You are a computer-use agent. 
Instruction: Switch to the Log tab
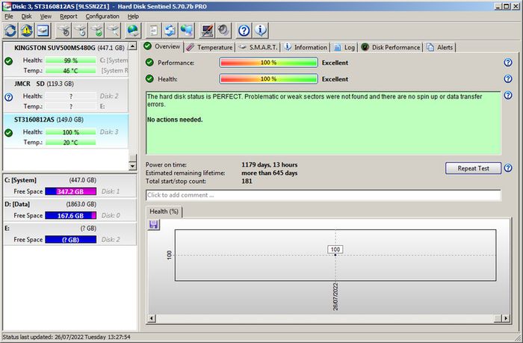click(344, 47)
